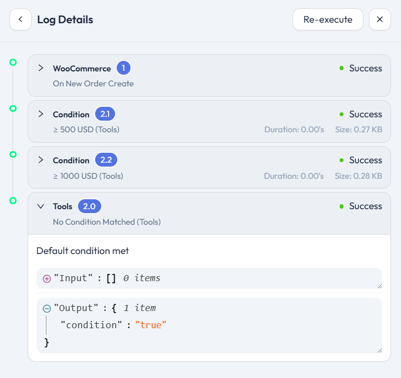Click the Condition 2.1 timeline node circle
Screen dimensions: 401x378
pos(13,108)
